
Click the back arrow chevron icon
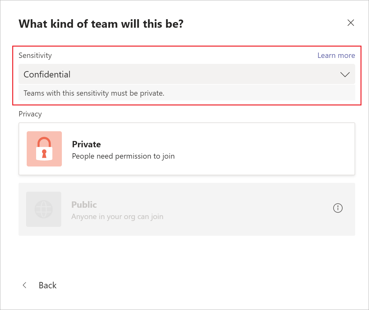point(24,285)
